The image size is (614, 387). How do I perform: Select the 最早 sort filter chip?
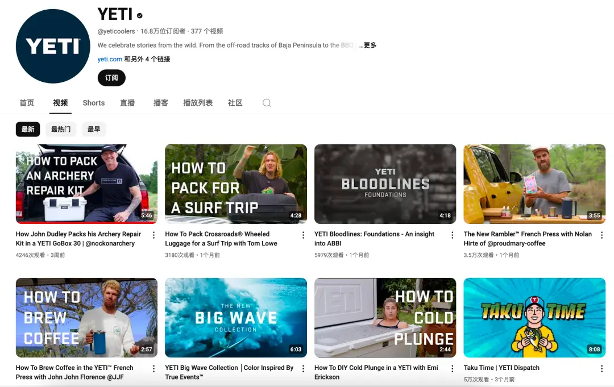[94, 129]
